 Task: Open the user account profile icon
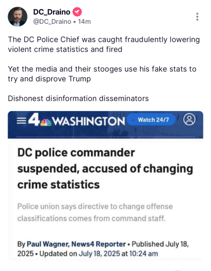coord(189,119)
